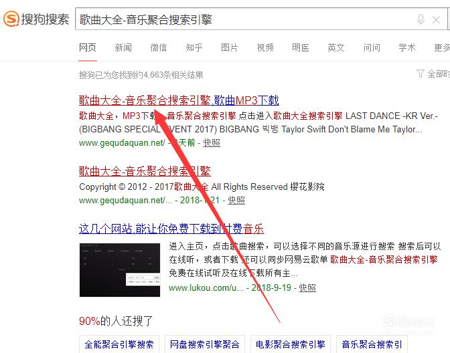Click suggestion 全能聚合引擎搜索

[x=119, y=344]
